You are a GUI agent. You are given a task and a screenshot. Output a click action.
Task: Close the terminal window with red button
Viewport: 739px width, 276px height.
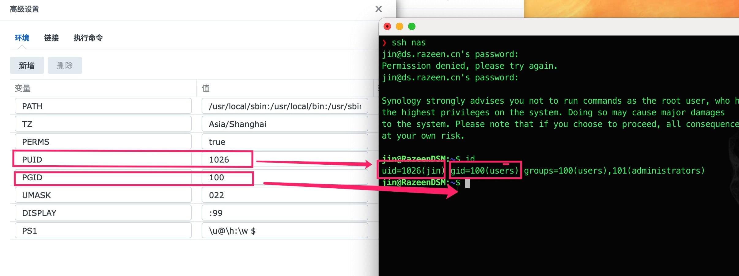pos(387,26)
